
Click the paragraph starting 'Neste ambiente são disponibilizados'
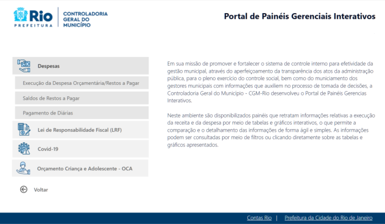(271, 130)
